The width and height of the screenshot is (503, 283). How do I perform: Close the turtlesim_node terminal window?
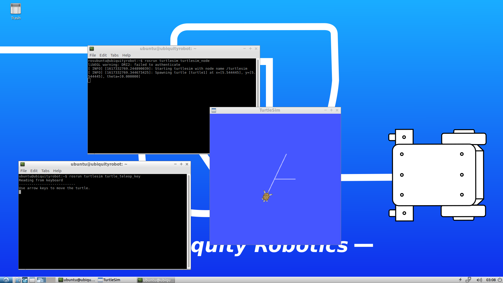point(256,48)
